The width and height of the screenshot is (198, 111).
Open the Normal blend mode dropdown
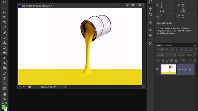(166, 55)
